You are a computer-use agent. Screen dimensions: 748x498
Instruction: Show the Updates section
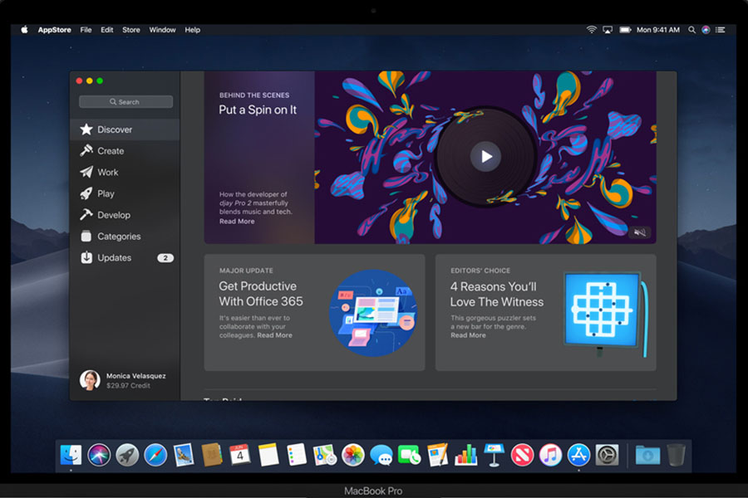click(125, 258)
